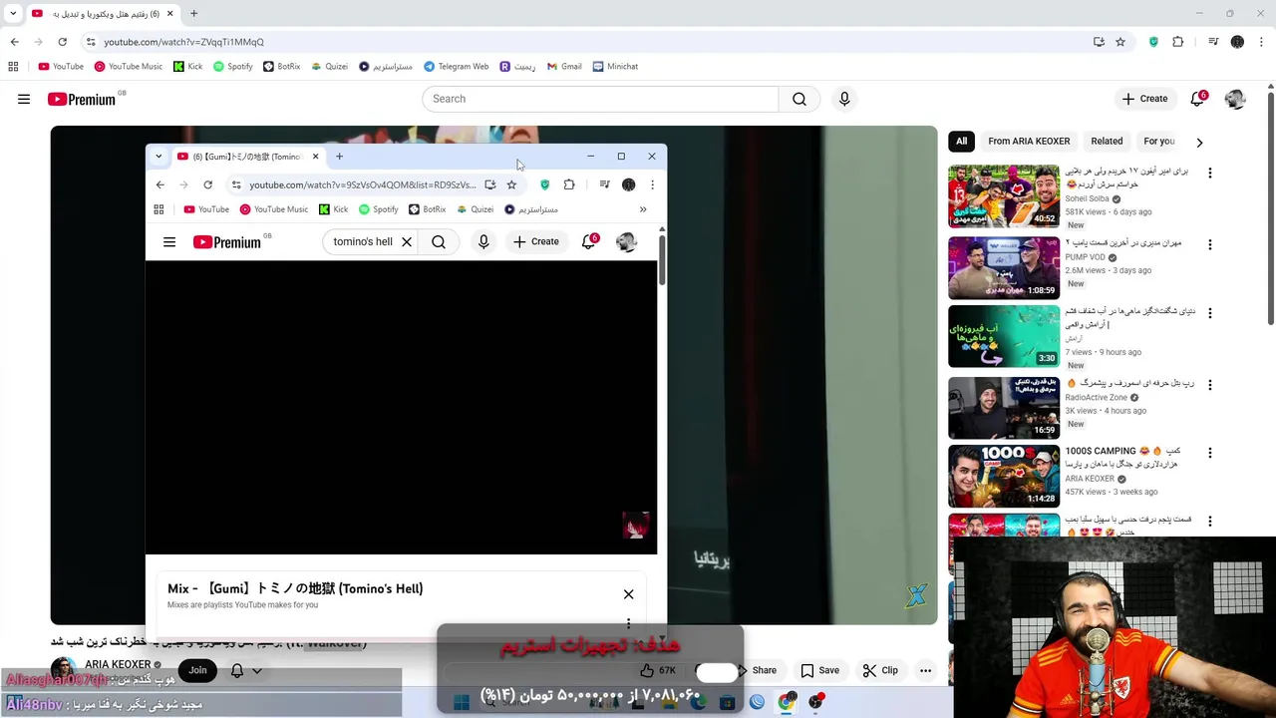Go back in the main browser window
This screenshot has height=718, width=1276.
pyautogui.click(x=14, y=42)
